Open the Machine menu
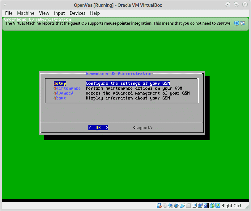This screenshot has width=251, height=211. 26,13
